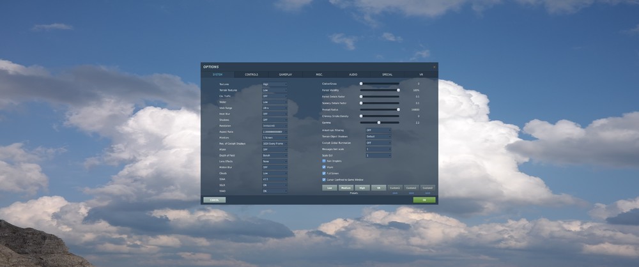Click the Scenery Details Factor slider handle
The image size is (639, 267).
coord(361,103)
